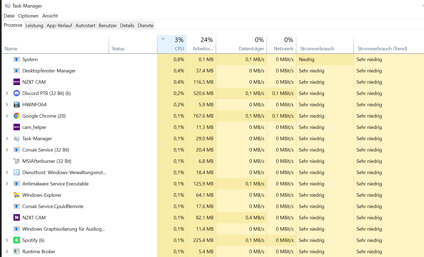The height and width of the screenshot is (257, 424).
Task: Switch to the Benutzer tab
Action: click(108, 26)
